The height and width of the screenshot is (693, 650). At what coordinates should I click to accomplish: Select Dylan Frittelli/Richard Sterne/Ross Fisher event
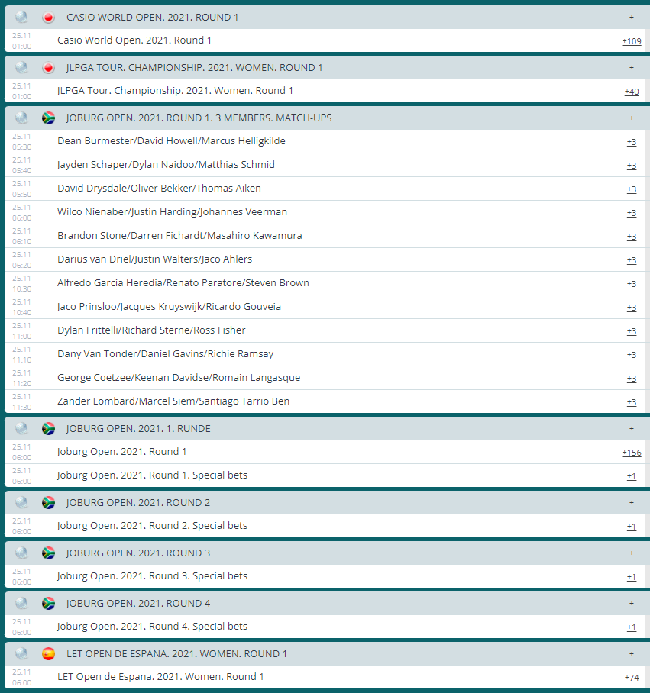[x=151, y=330]
